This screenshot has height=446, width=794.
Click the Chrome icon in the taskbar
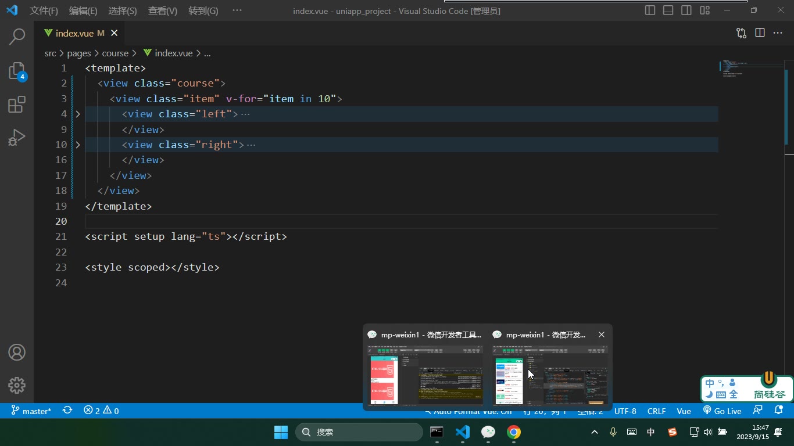click(x=513, y=432)
